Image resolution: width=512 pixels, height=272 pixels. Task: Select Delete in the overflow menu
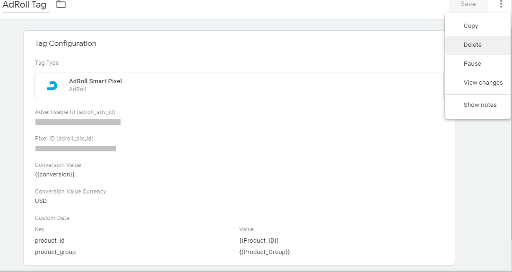pos(473,45)
